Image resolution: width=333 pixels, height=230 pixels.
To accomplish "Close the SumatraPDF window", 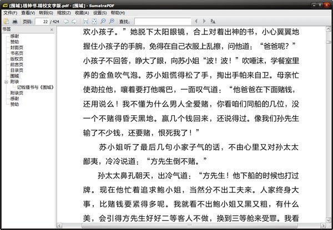I will coord(326,5).
